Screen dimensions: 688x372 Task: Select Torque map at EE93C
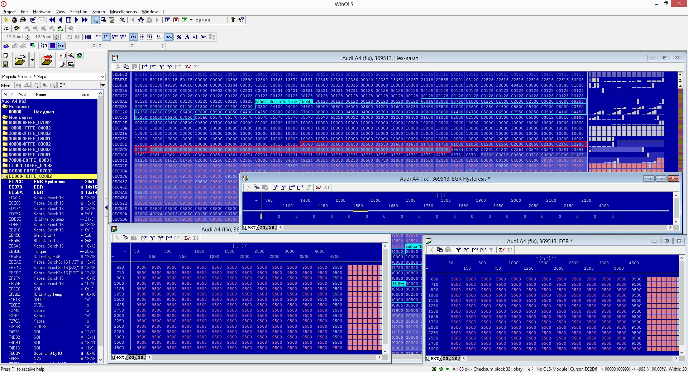pyautogui.click(x=49, y=251)
